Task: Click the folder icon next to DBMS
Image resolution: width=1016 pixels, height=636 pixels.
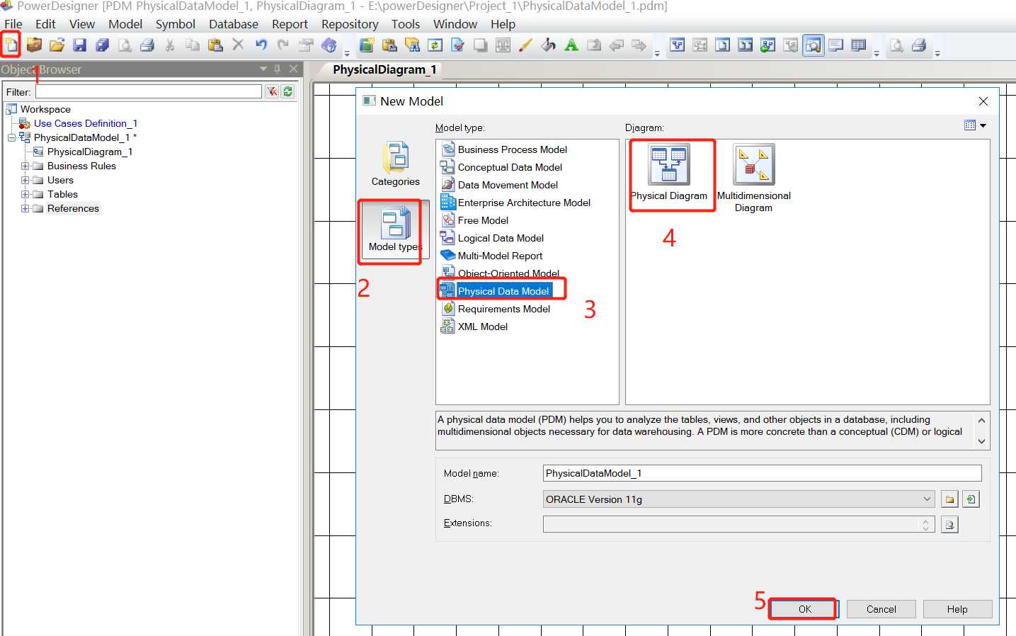Action: tap(949, 499)
